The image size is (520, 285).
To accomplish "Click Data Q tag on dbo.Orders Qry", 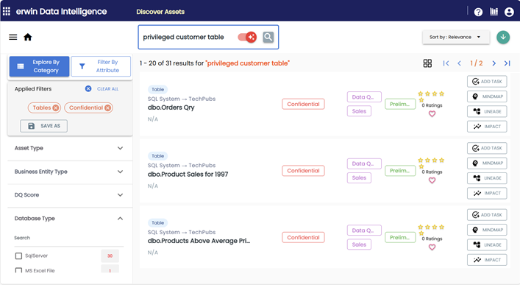I will [364, 97].
